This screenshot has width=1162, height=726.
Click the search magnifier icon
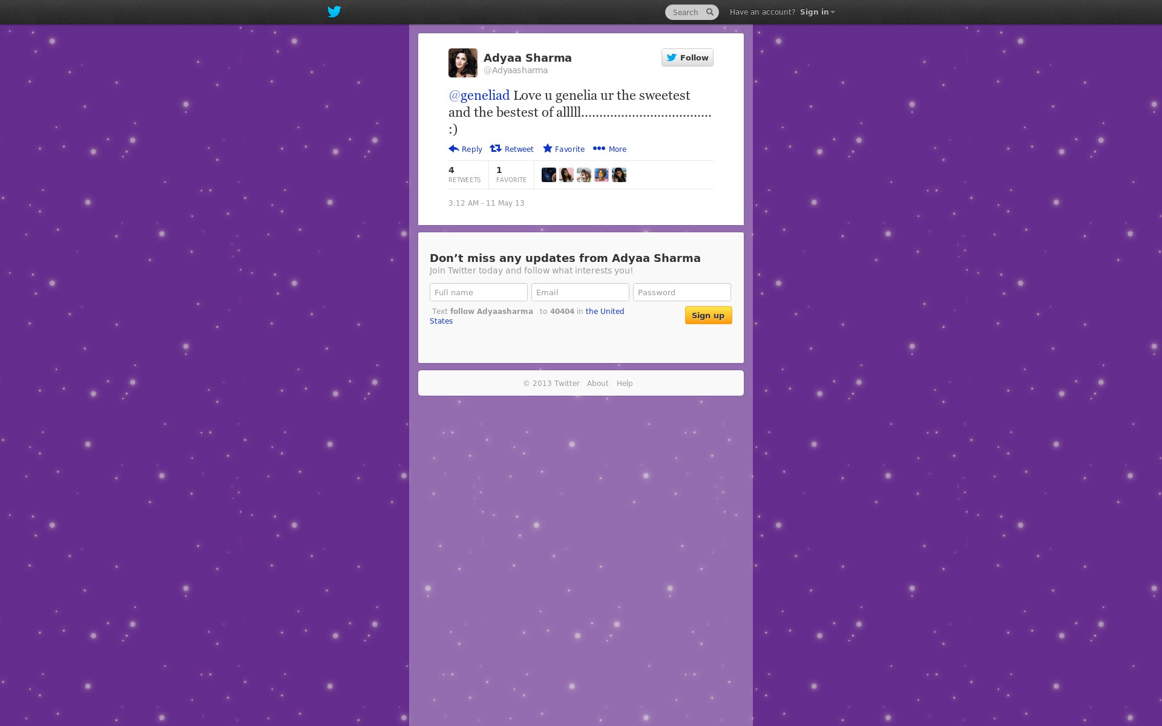710,12
